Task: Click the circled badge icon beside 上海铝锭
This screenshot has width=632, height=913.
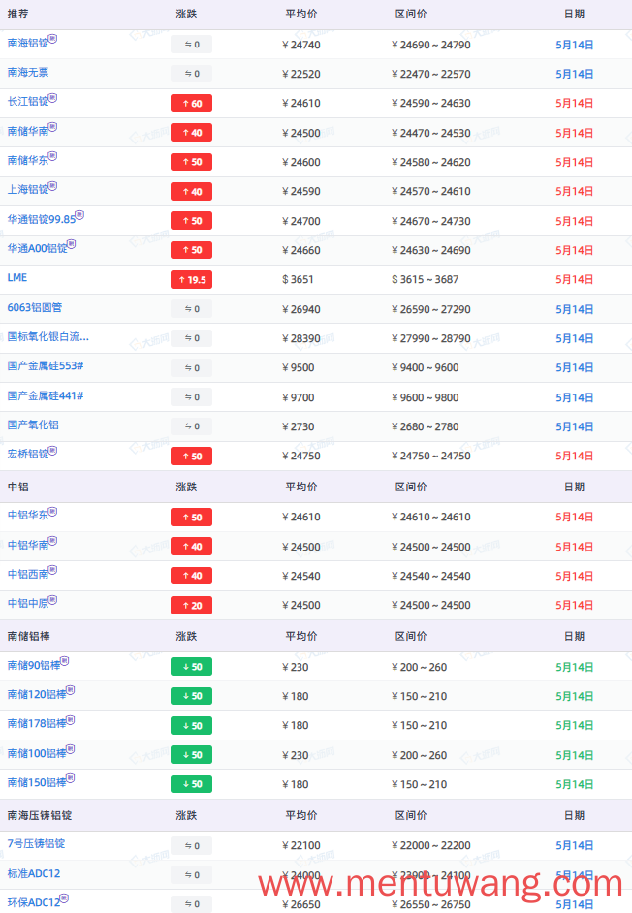Action: [53, 186]
